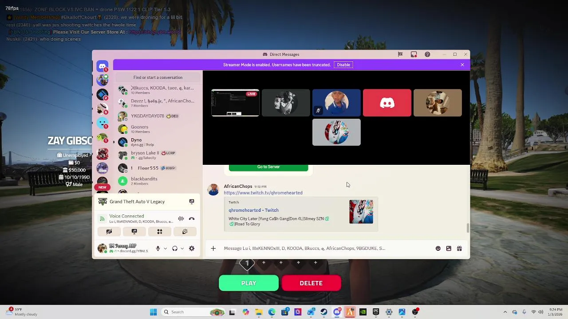Screen dimensions: 568x319
Task: Open Steam from the taskbar
Action: [324, 312]
